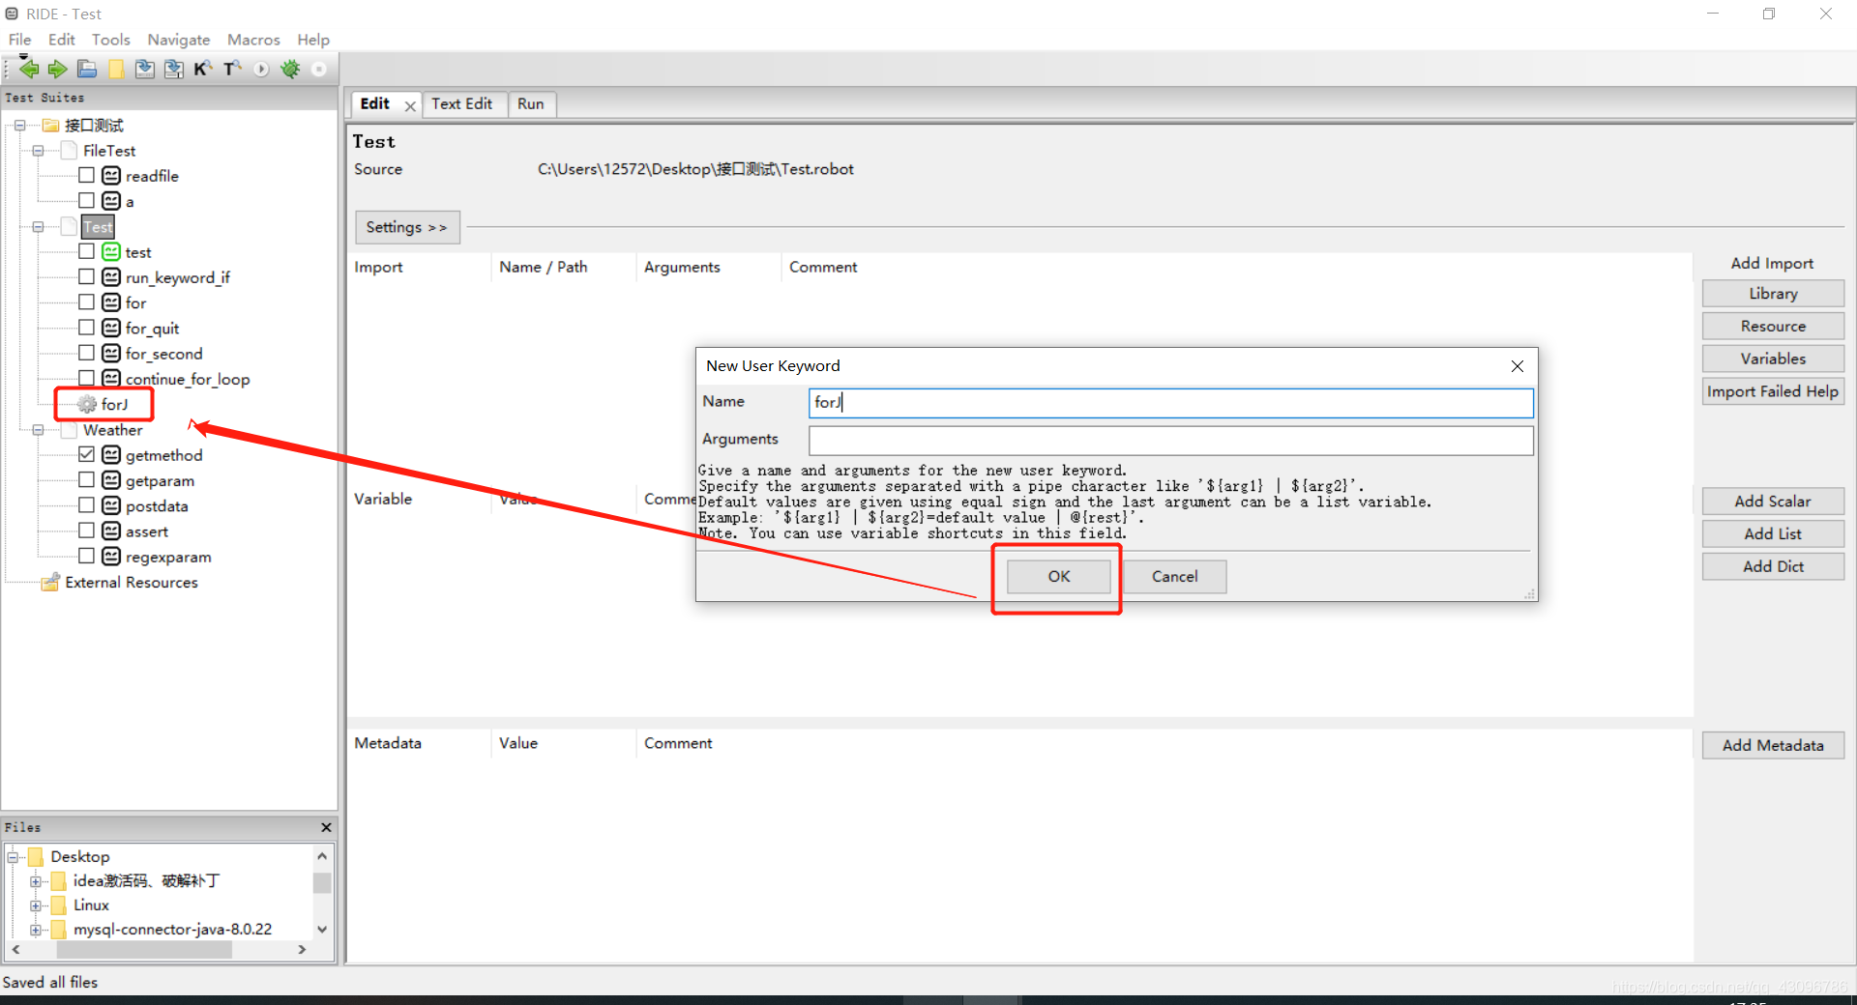Switch to the Run tab
1857x1005 pixels.
coord(530,103)
